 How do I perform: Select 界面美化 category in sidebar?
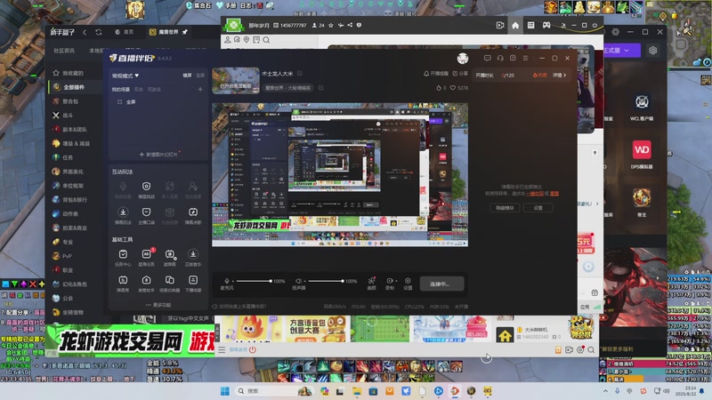[x=73, y=172]
